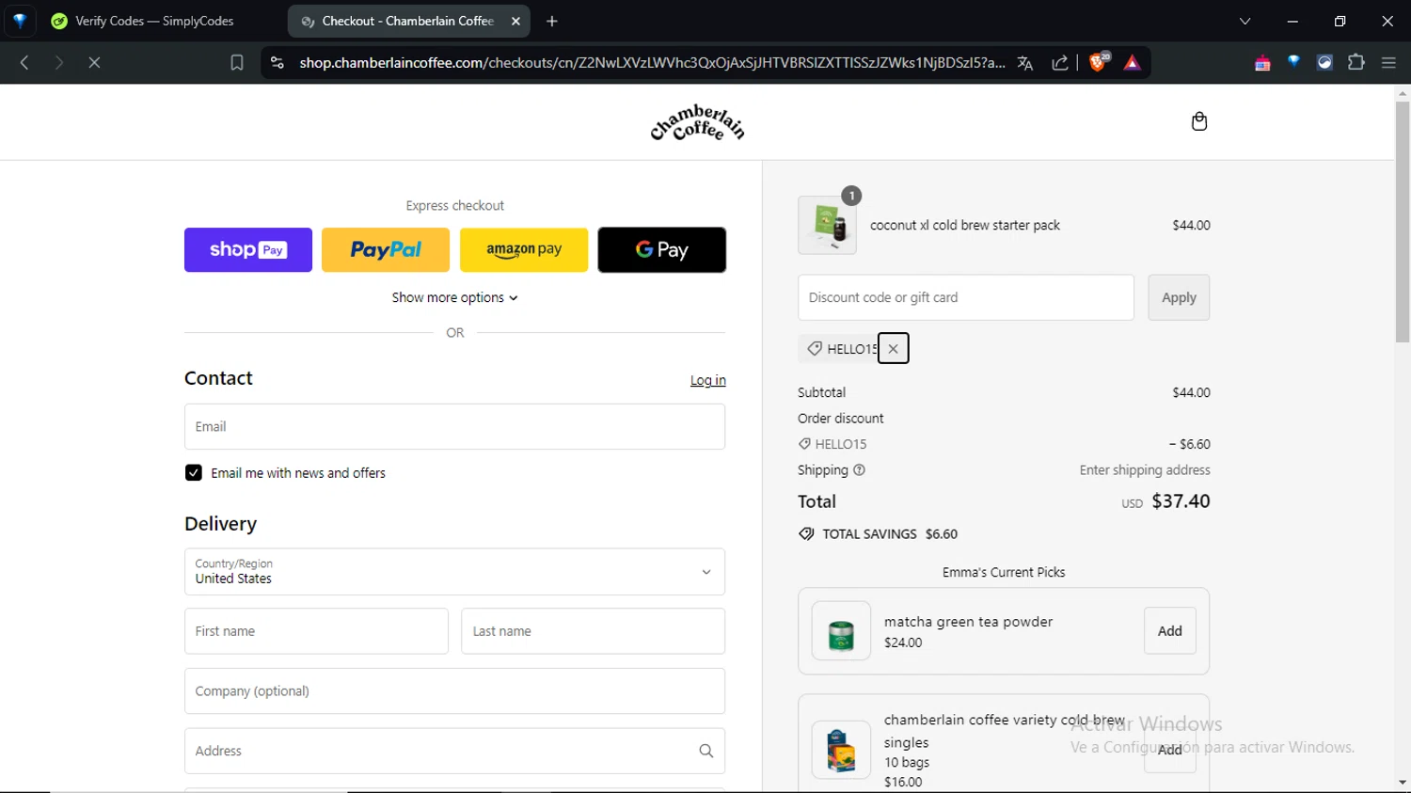
Task: Click the page vertical scrollbar
Action: tap(1403, 221)
